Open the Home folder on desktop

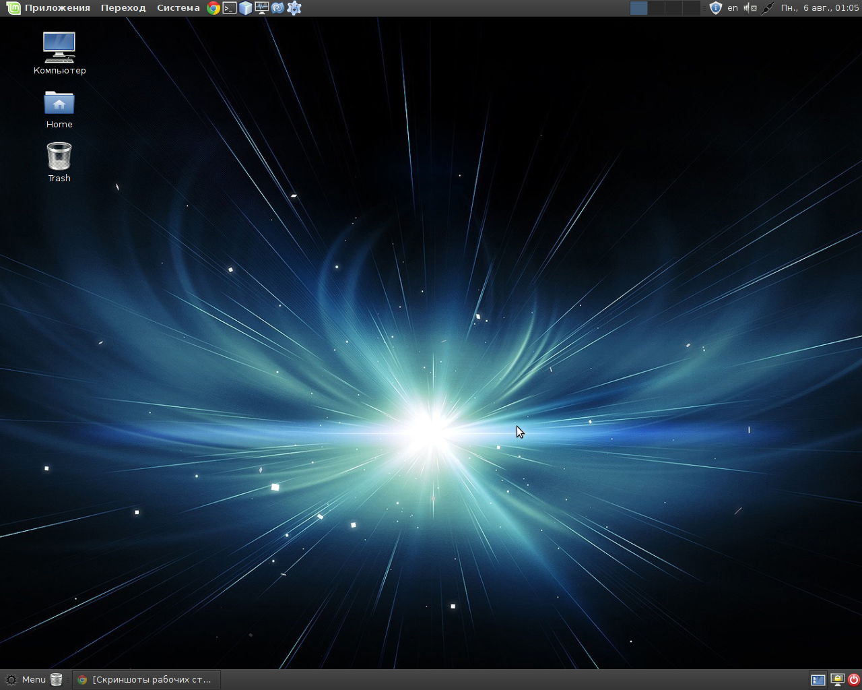pyautogui.click(x=59, y=103)
